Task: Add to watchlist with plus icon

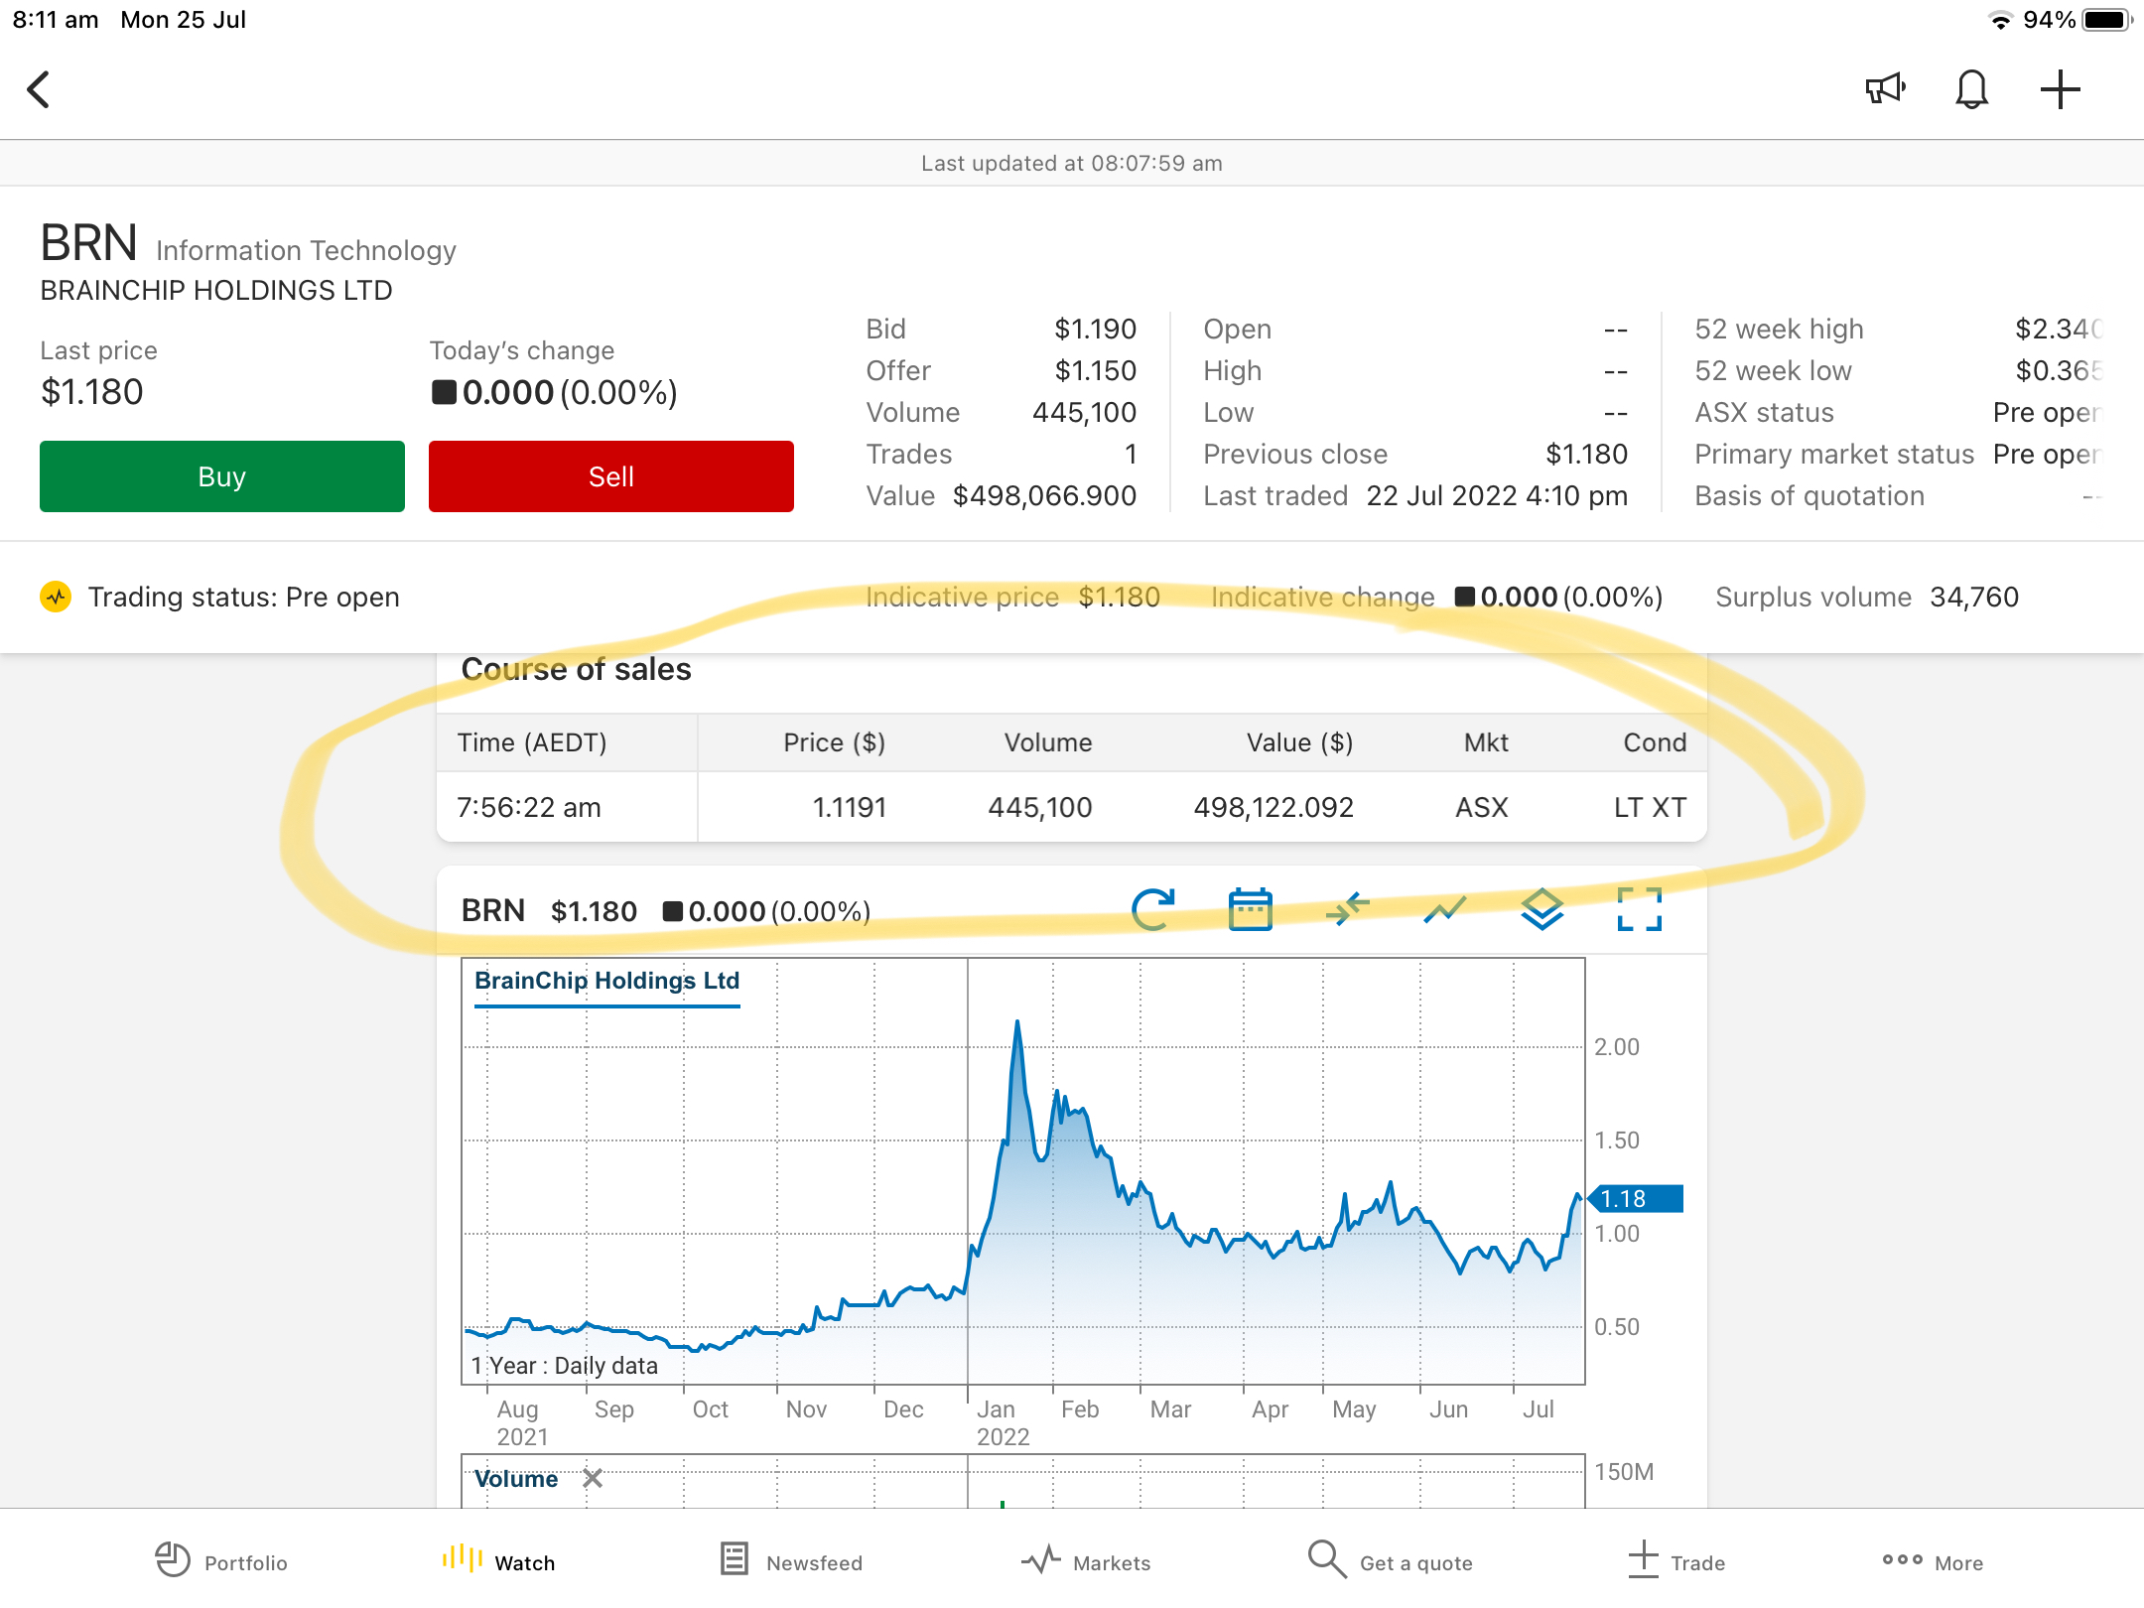Action: coord(2061,89)
